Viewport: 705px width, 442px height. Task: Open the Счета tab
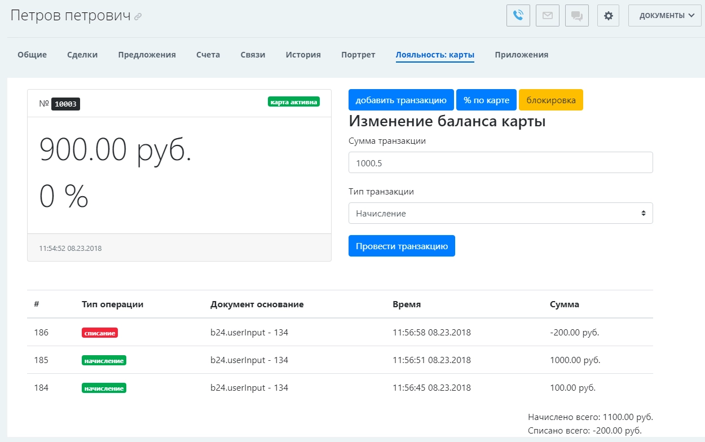point(208,55)
